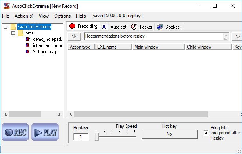Click the aips folder icon
This screenshot has height=154, width=242.
click(20, 33)
